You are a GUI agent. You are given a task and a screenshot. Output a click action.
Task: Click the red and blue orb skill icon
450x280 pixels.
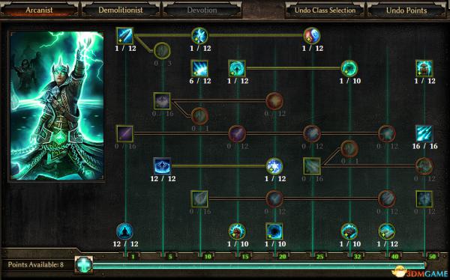[x=312, y=36]
